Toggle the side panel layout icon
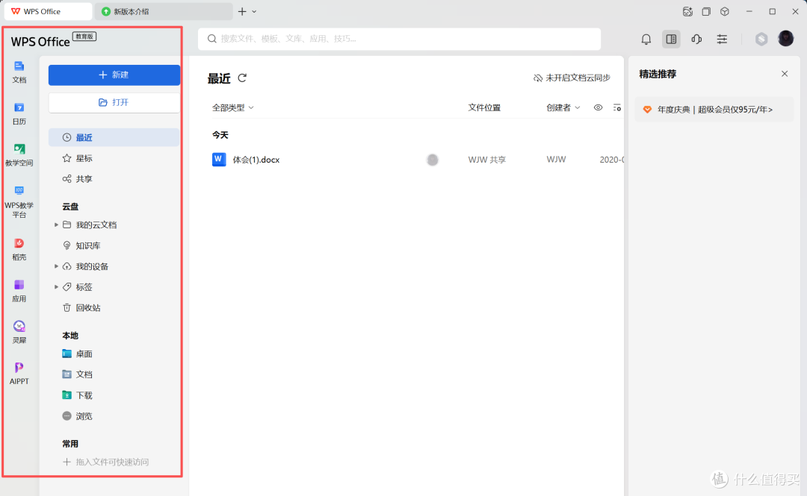 [671, 39]
